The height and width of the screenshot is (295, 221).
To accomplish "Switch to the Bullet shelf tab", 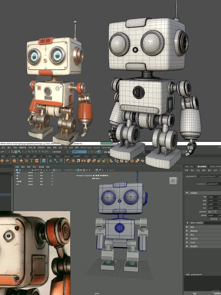I will pos(94,156).
